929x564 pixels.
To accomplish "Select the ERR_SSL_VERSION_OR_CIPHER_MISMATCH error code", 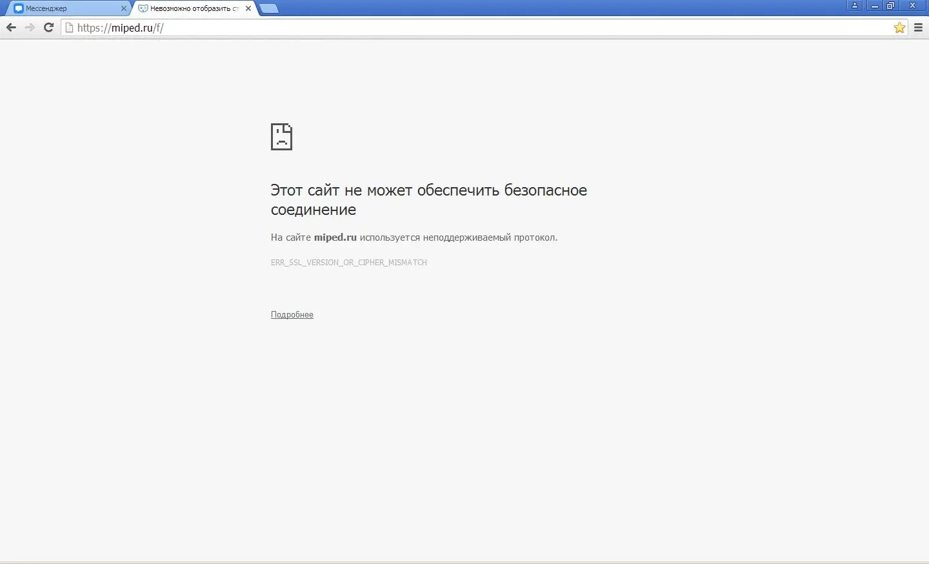I will tap(349, 263).
